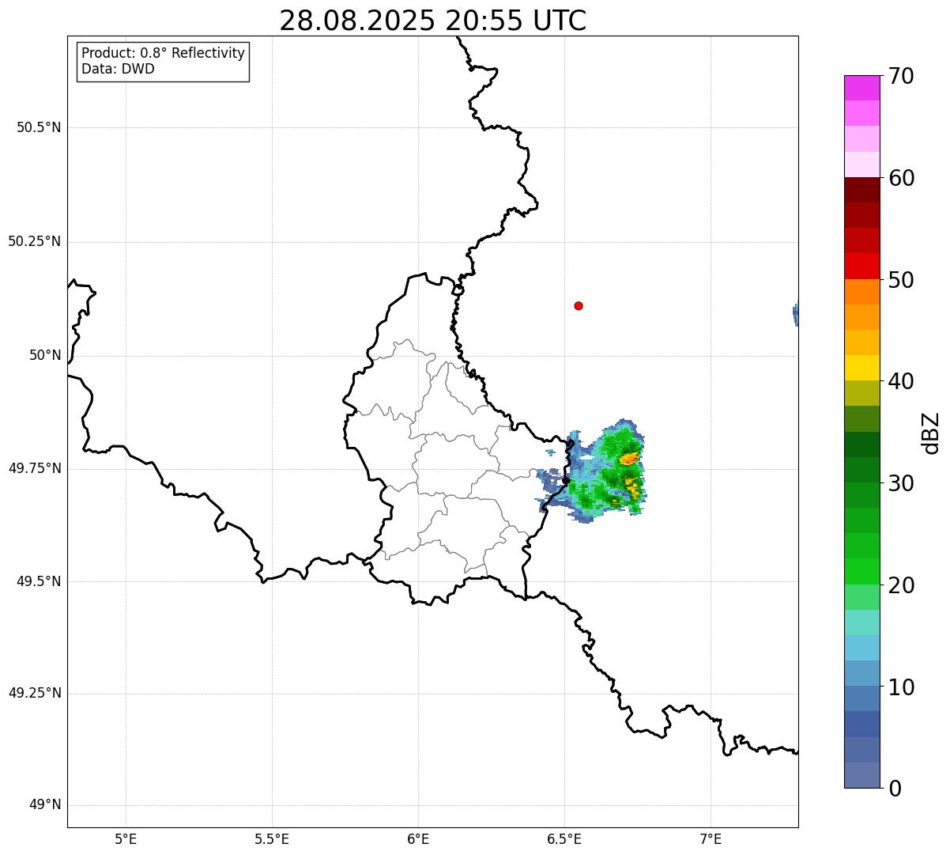950x855 pixels.
Task: Click the 50.5°N latitude label
Action: [x=39, y=127]
